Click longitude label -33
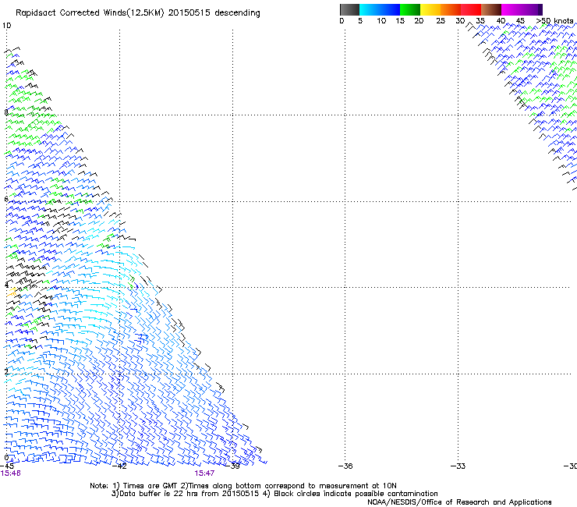 (x=458, y=466)
